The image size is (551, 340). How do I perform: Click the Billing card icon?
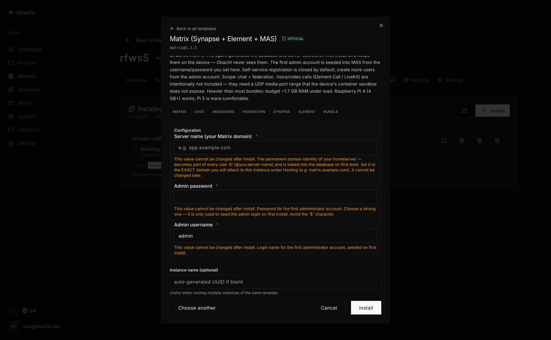click(11, 103)
